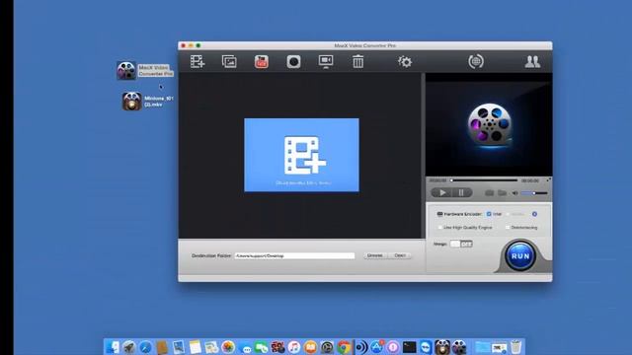The image size is (632, 355).
Task: Toggle the Intel hardware encoder checkbox
Action: click(489, 214)
